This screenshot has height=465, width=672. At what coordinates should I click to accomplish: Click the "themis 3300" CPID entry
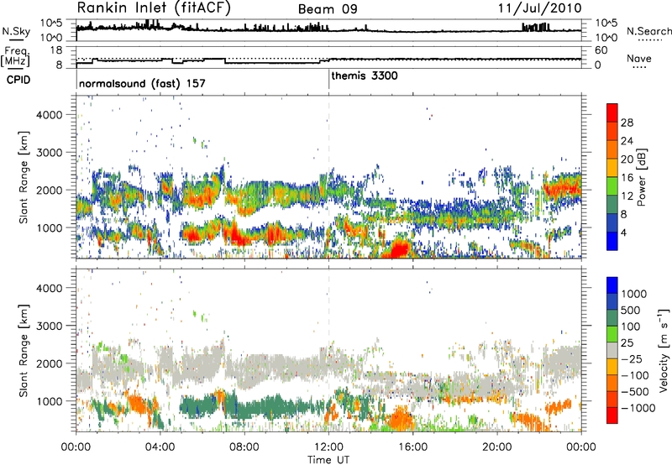click(365, 76)
